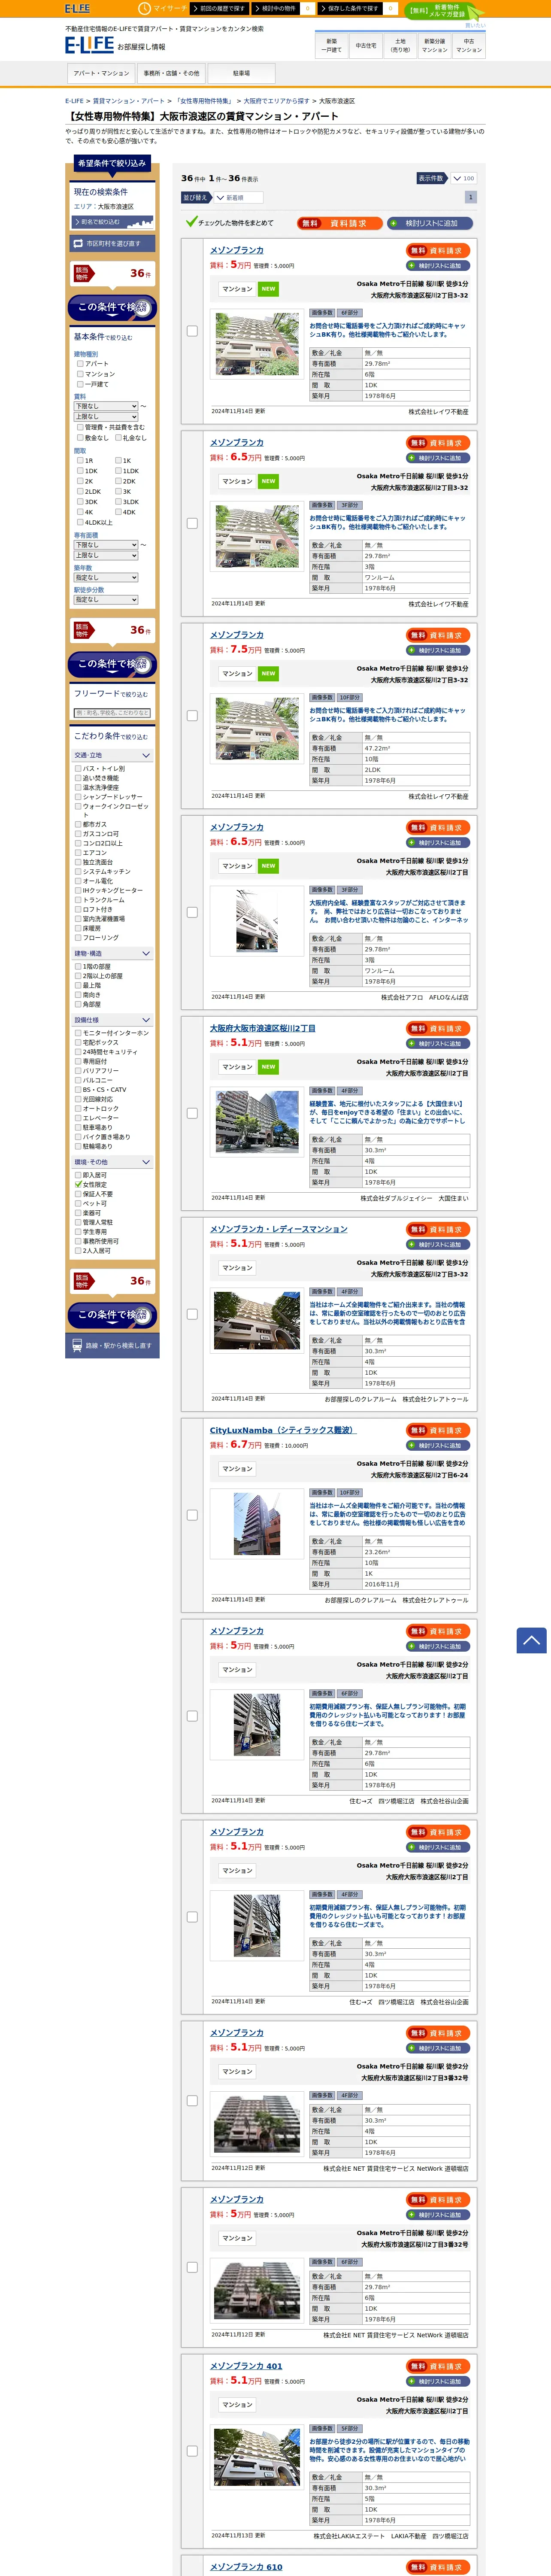This screenshot has width=551, height=2576.
Task: Open メゾンブランカ・レディースマンション listing title
Action: pyautogui.click(x=279, y=1229)
